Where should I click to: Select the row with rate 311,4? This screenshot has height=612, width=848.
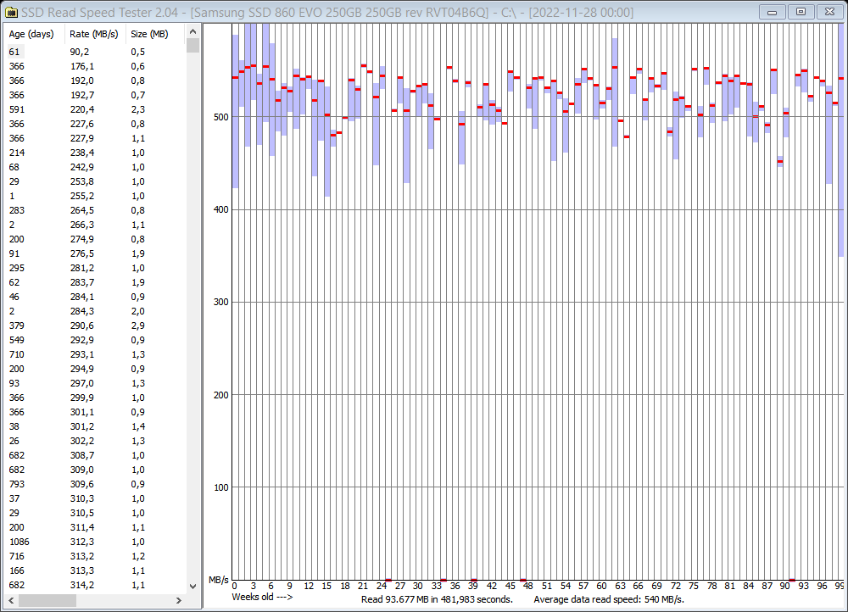[95, 528]
